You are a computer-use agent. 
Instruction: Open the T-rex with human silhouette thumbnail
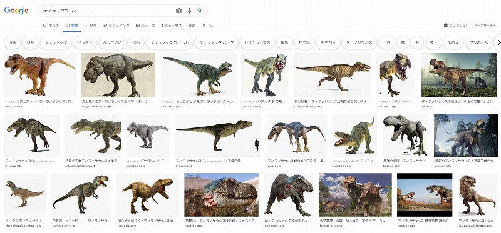(x=217, y=136)
